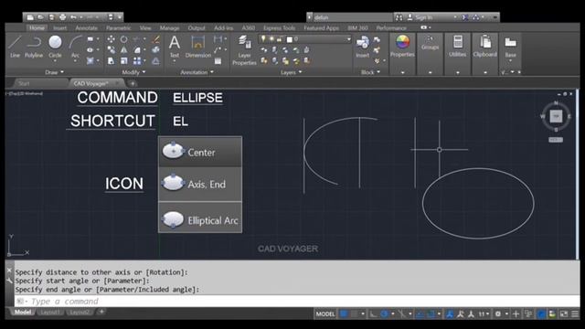Viewport: 585px width, 329px height.
Task: Click the Model layout tab
Action: pos(22,312)
